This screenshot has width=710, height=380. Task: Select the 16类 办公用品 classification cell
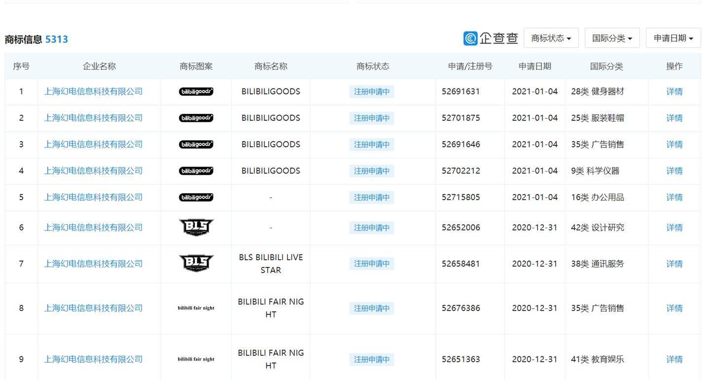click(x=597, y=197)
